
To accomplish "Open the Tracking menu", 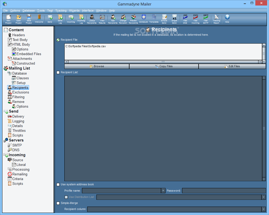I will (x=61, y=11).
